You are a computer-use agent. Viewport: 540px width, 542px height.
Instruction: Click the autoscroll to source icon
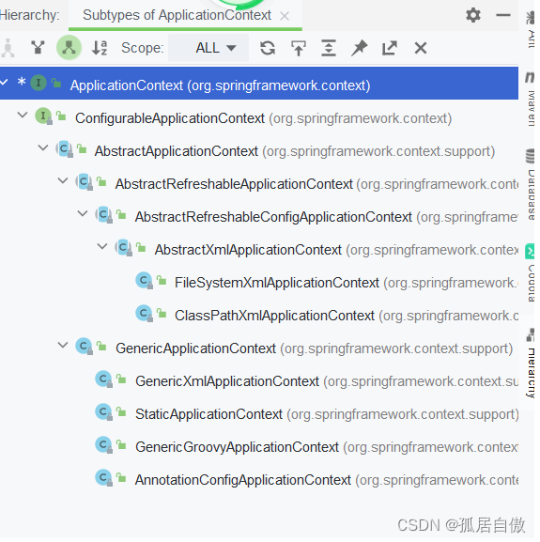[x=299, y=48]
